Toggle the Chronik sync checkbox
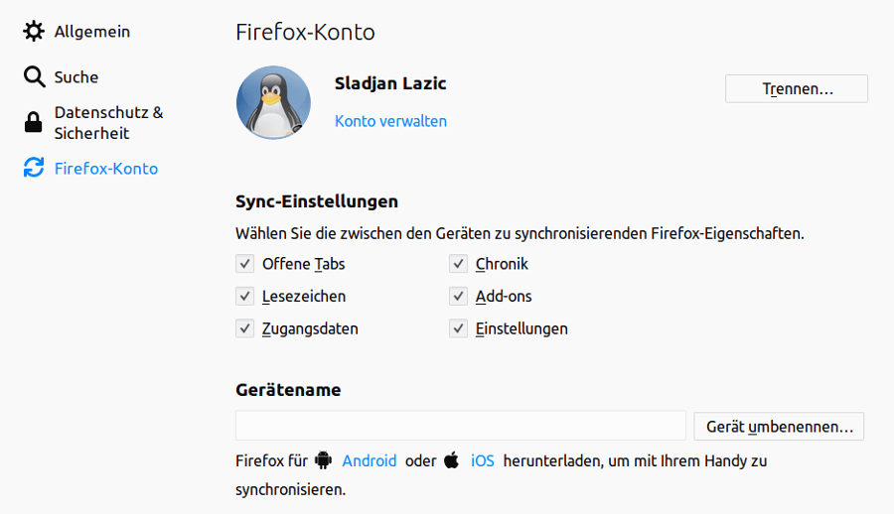The height and width of the screenshot is (514, 894). click(458, 264)
